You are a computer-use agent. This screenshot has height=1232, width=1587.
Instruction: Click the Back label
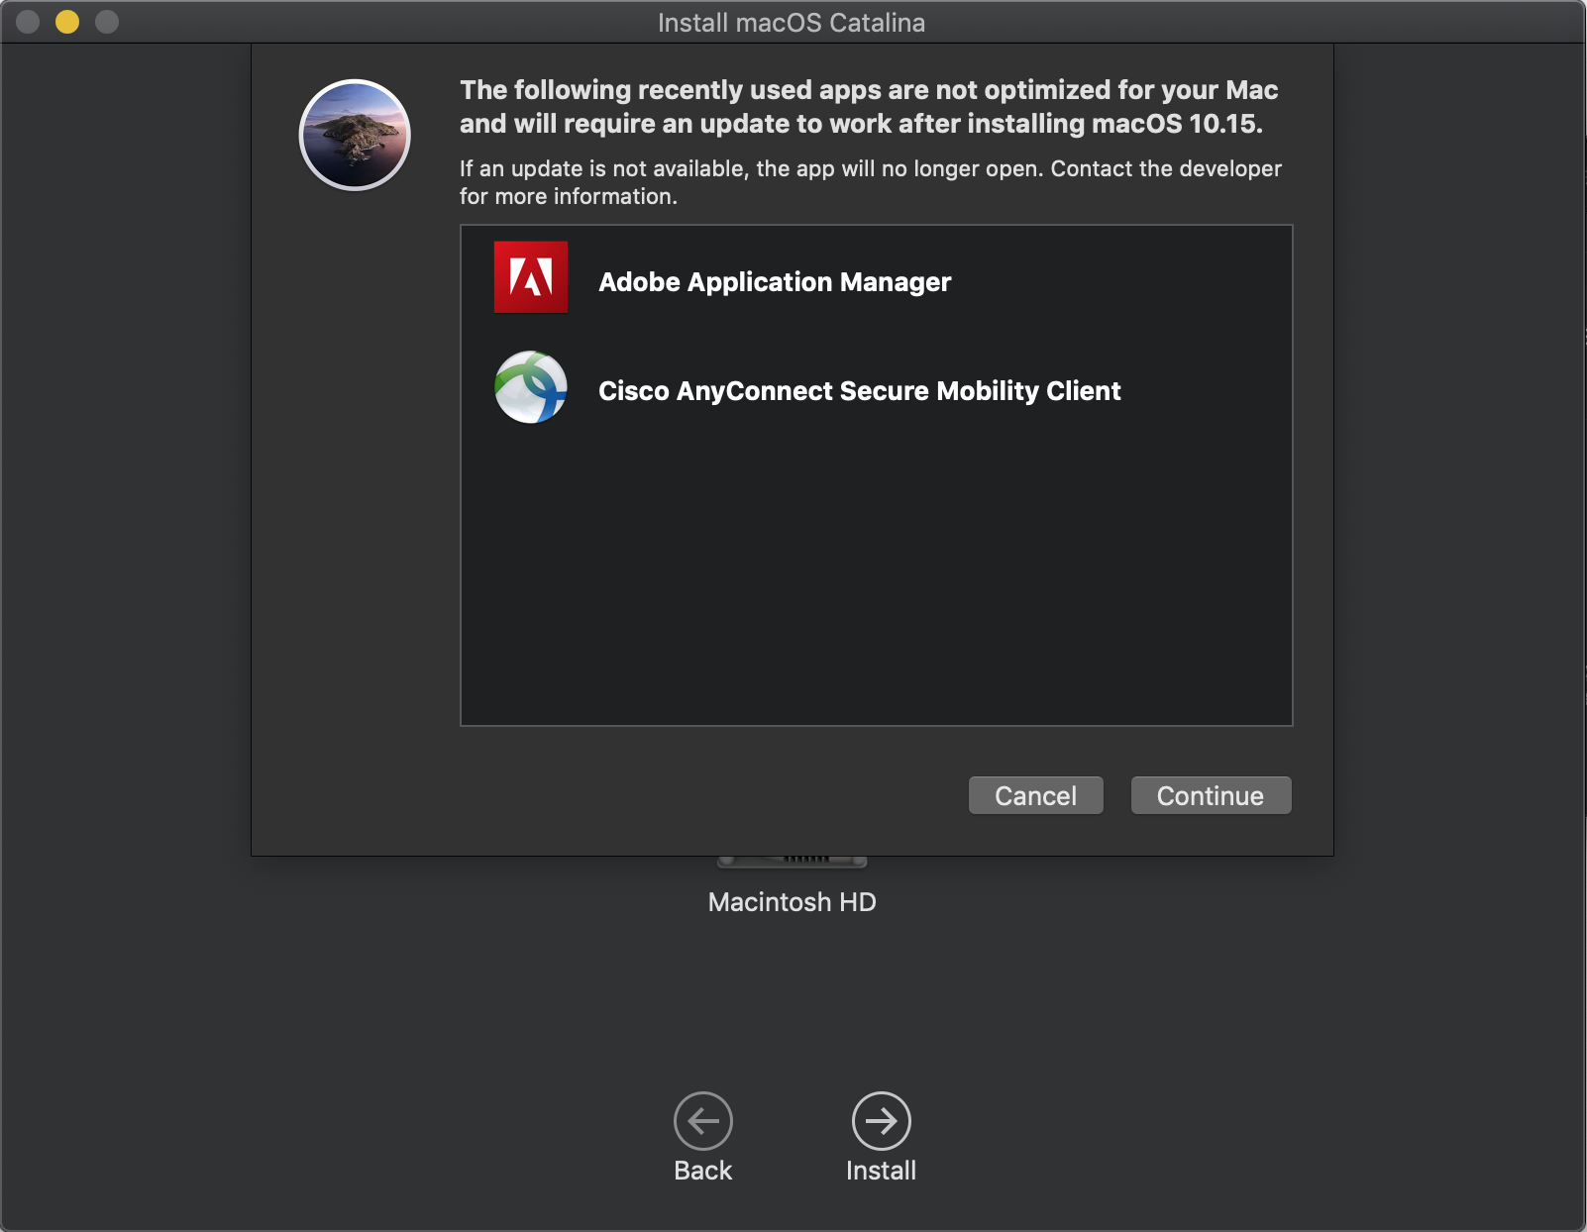703,1171
